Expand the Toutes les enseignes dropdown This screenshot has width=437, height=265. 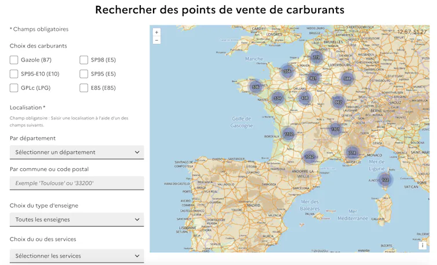77,220
